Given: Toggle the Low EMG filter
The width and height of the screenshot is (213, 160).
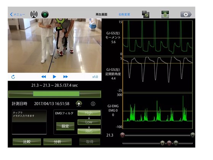Looking at the screenshot, I should (x=89, y=122).
